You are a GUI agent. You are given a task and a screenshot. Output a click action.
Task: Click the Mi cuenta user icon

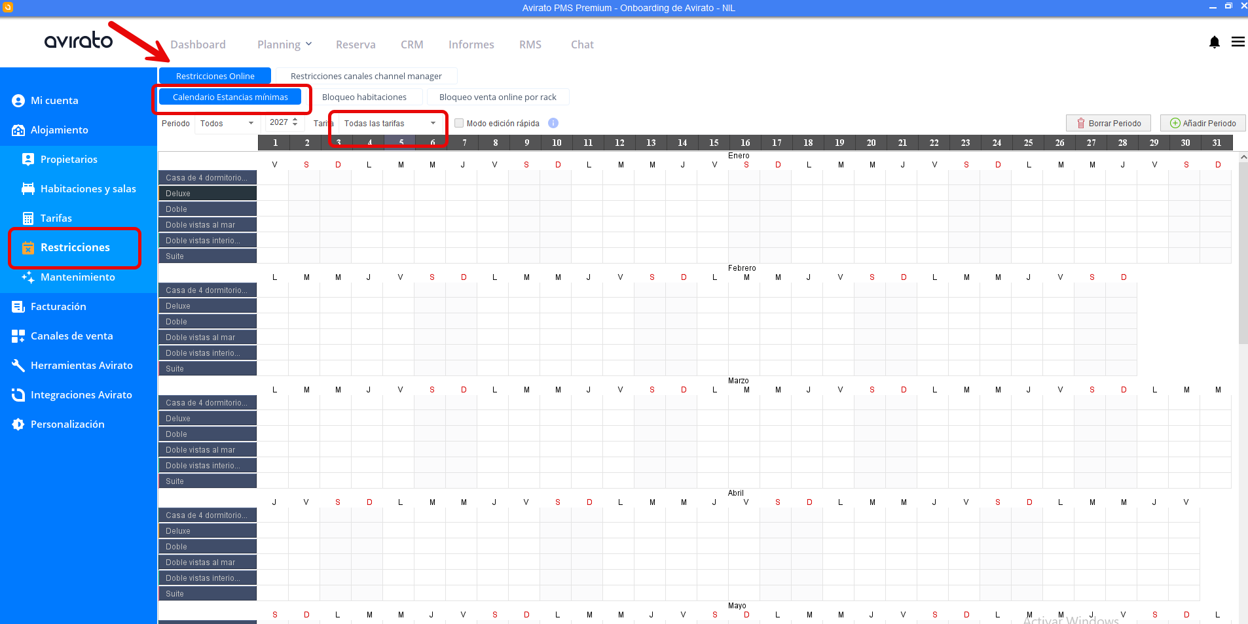tap(18, 101)
